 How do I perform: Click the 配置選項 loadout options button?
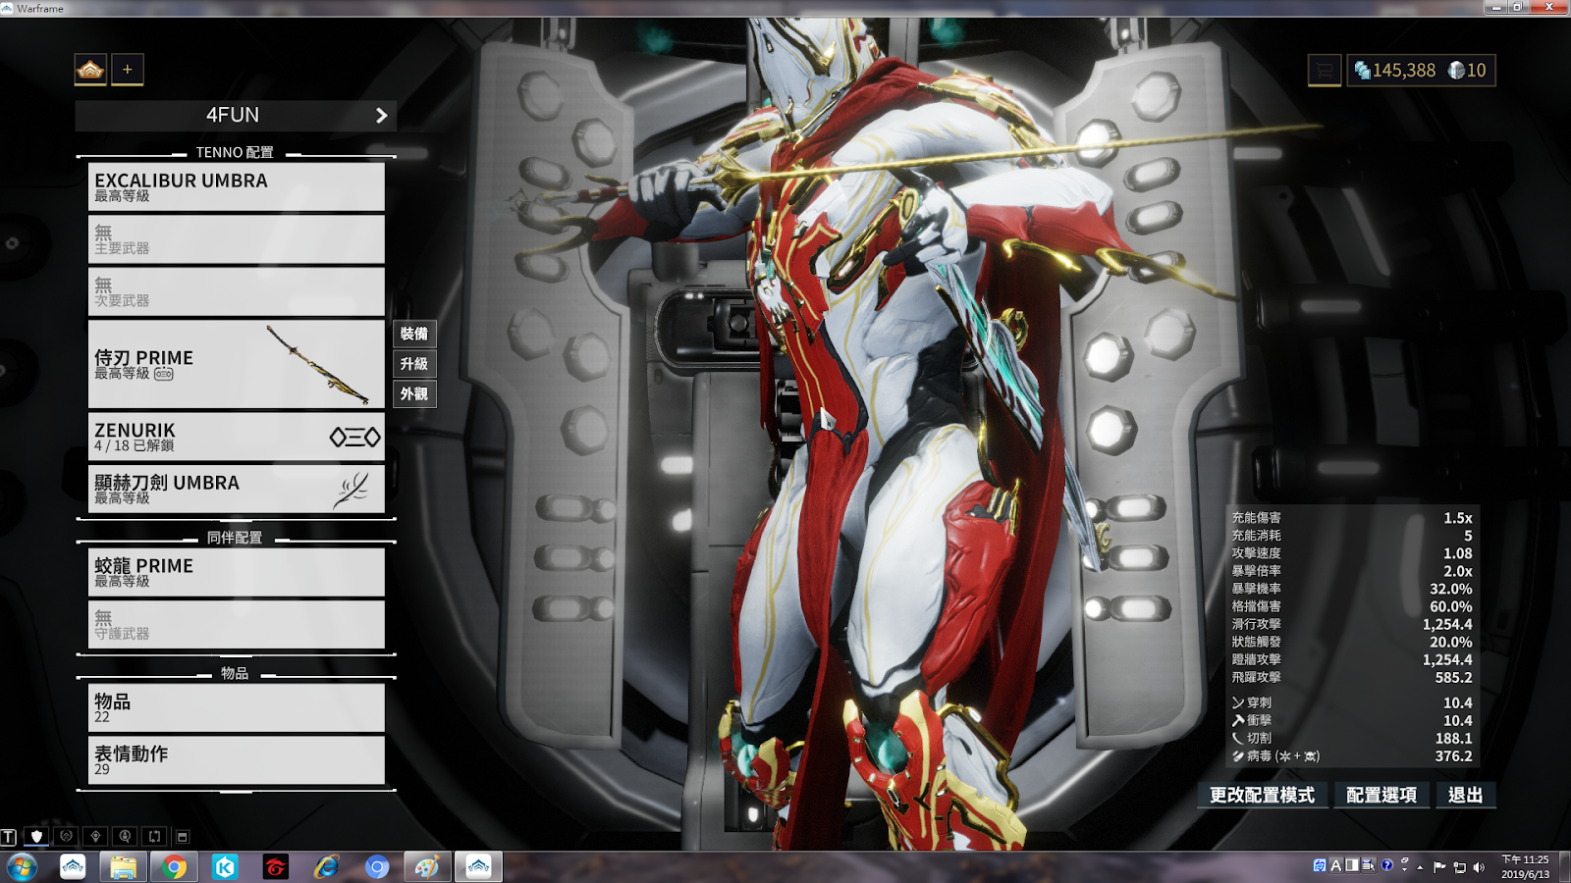point(1381,795)
